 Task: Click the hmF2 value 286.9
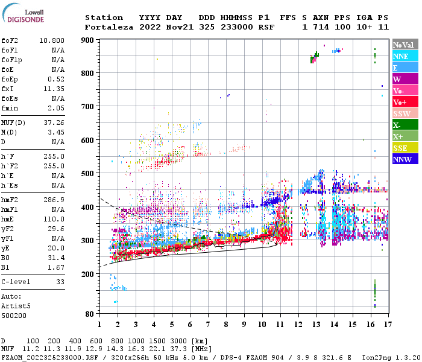tap(54, 200)
